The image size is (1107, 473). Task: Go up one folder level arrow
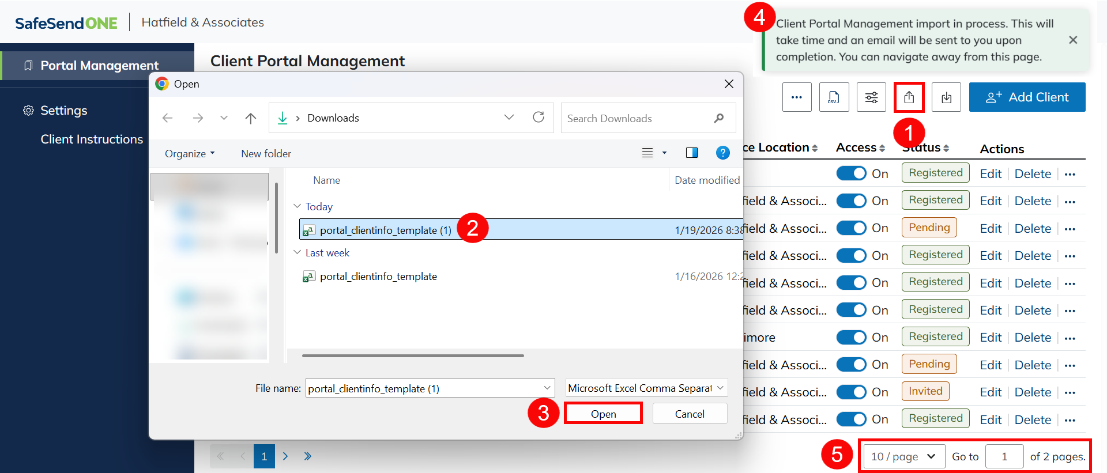(250, 118)
